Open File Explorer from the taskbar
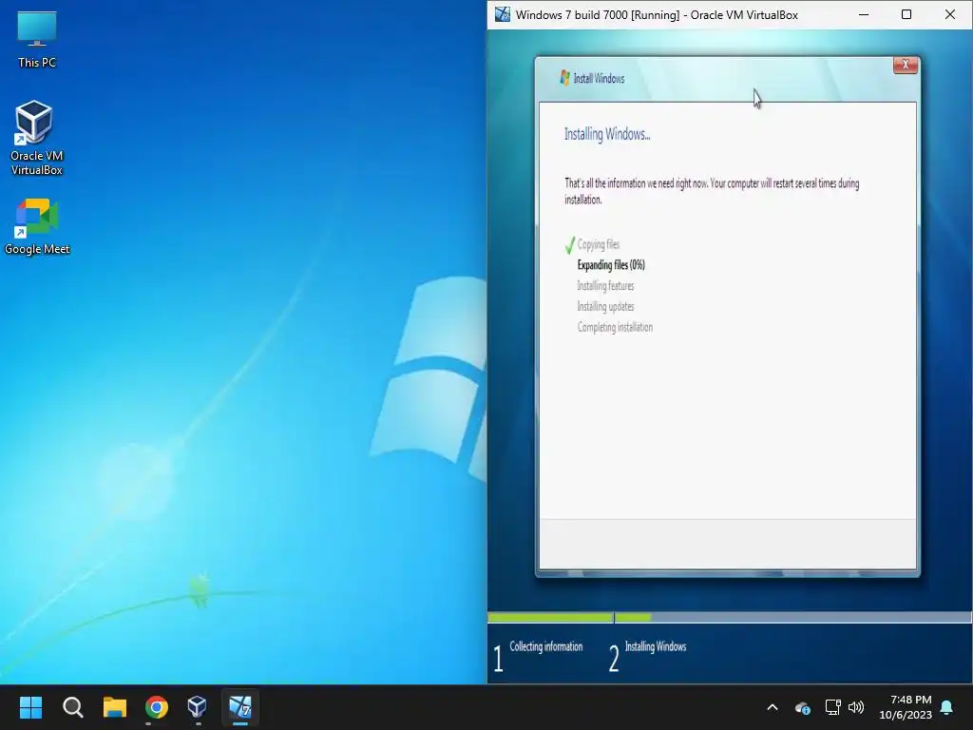 click(x=115, y=706)
